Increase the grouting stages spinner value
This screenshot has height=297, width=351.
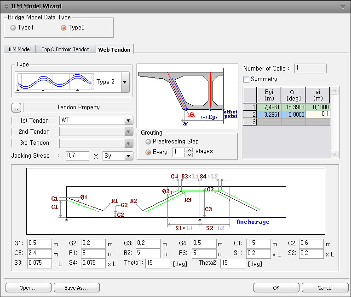188,149
